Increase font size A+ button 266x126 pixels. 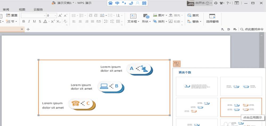pos(60,16)
